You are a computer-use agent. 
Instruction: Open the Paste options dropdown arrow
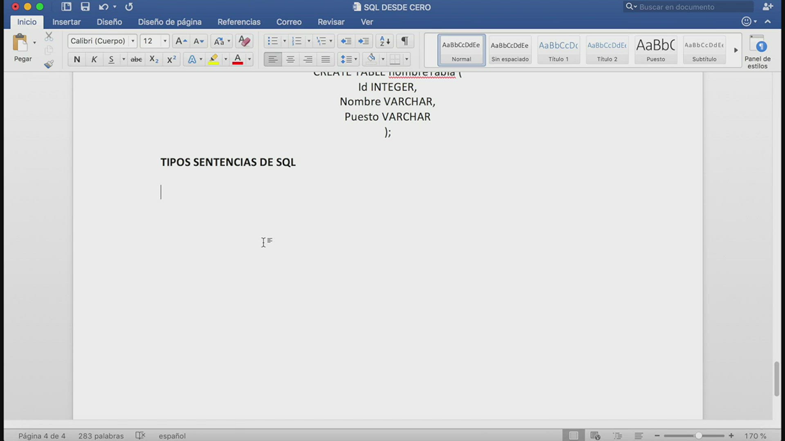(x=34, y=42)
